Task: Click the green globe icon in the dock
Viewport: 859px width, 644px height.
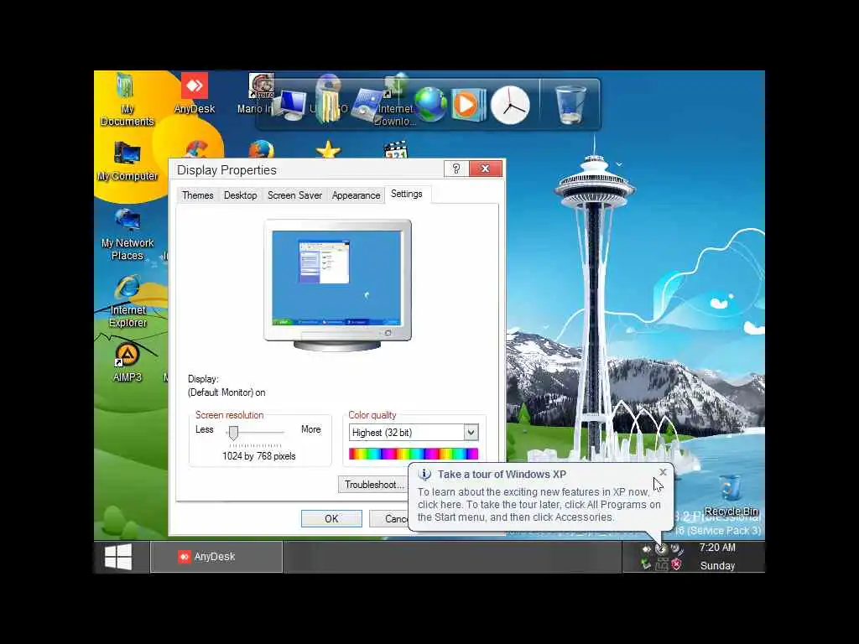Action: point(430,104)
